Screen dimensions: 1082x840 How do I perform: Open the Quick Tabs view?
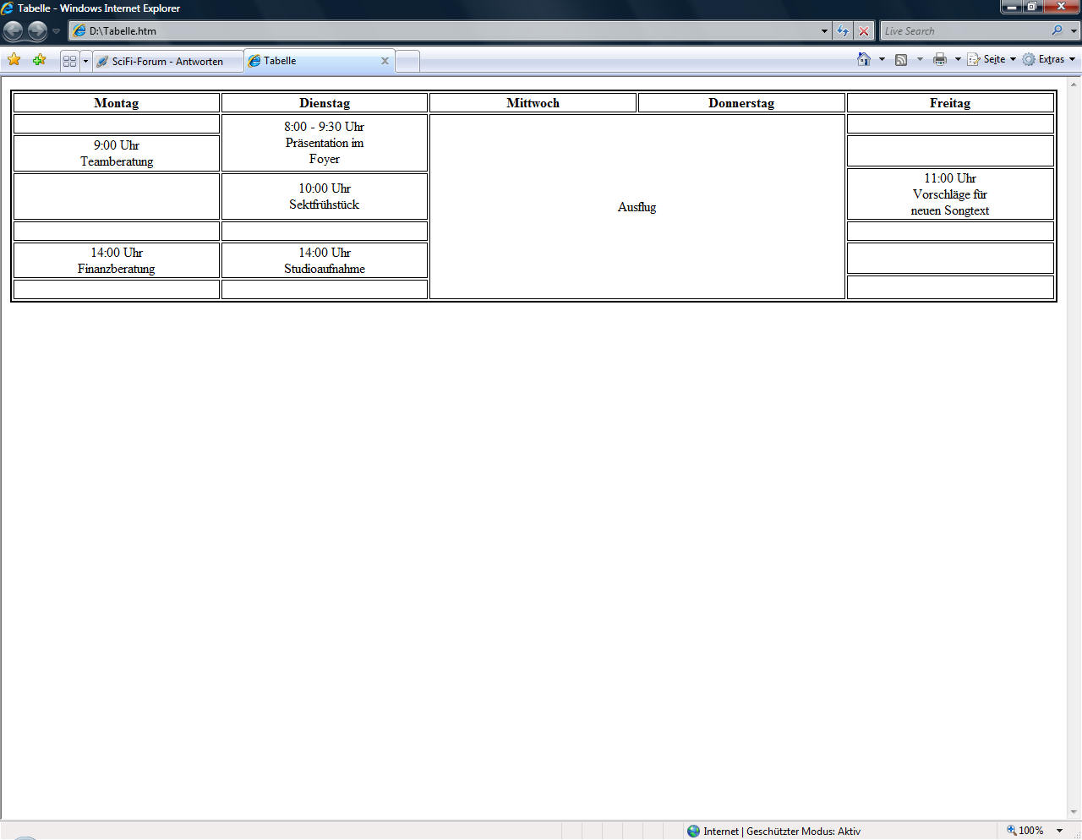70,61
